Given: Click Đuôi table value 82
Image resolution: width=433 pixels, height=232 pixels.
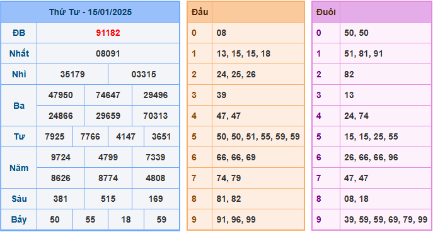Looking at the screenshot, I should click(x=349, y=74).
